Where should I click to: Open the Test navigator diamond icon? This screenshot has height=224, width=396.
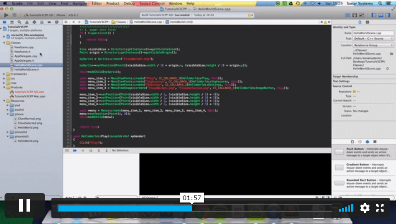point(34,22)
